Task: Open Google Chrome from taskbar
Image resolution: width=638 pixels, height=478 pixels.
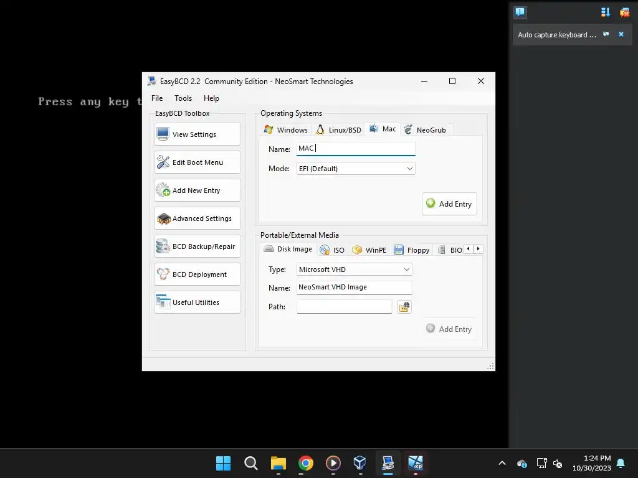Action: [x=305, y=463]
